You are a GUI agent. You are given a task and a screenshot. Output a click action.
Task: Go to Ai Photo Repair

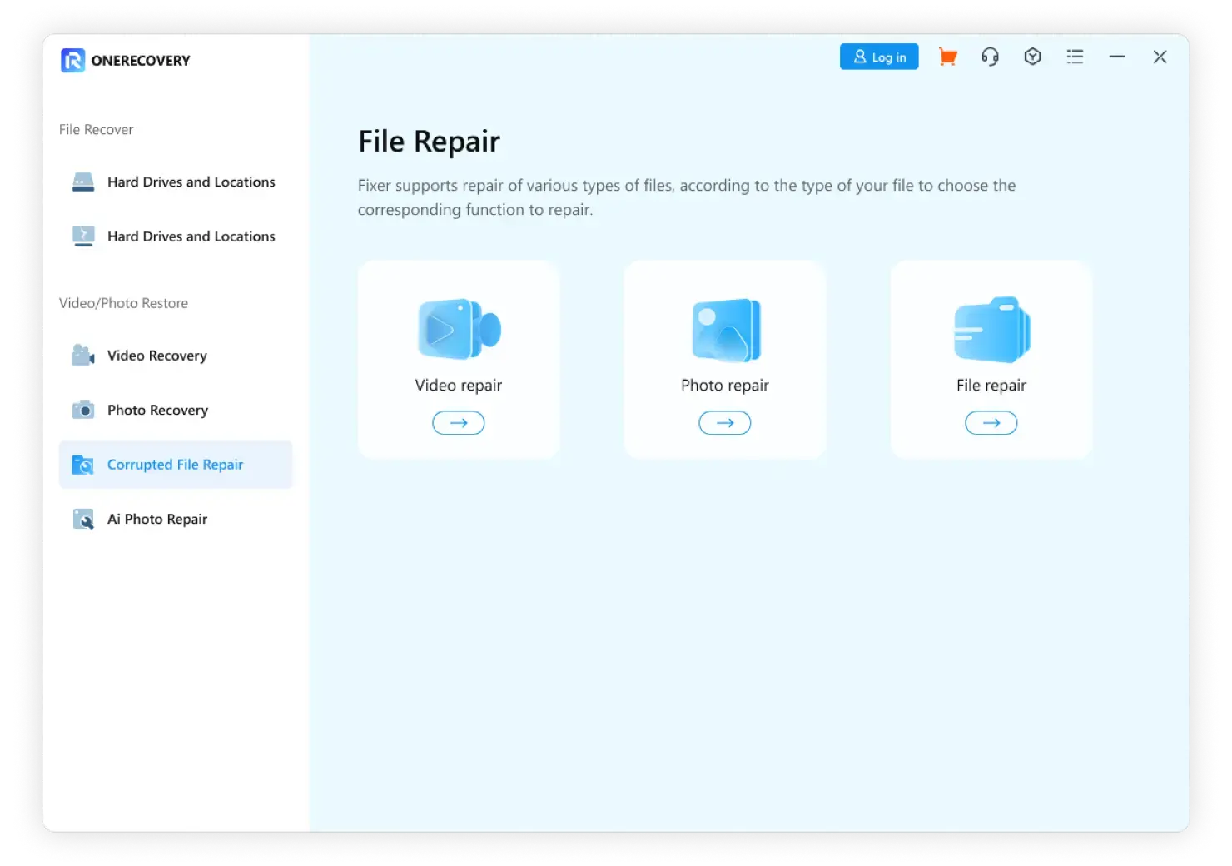[156, 519]
